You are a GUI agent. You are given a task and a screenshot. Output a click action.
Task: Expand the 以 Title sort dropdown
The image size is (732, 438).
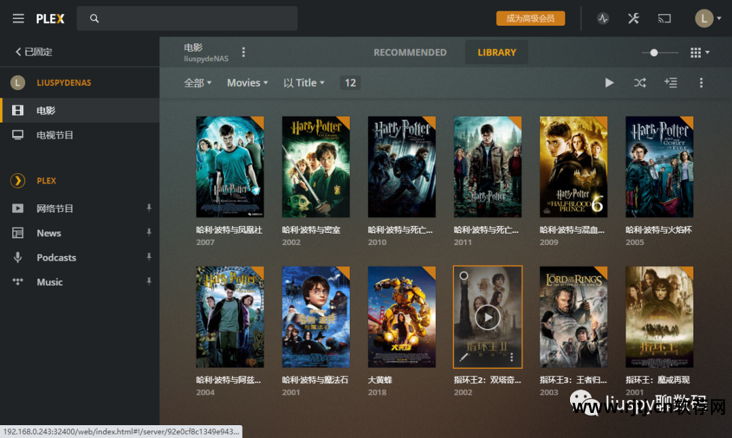point(304,83)
